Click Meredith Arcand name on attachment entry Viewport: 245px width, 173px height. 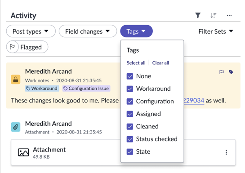[x=49, y=124]
